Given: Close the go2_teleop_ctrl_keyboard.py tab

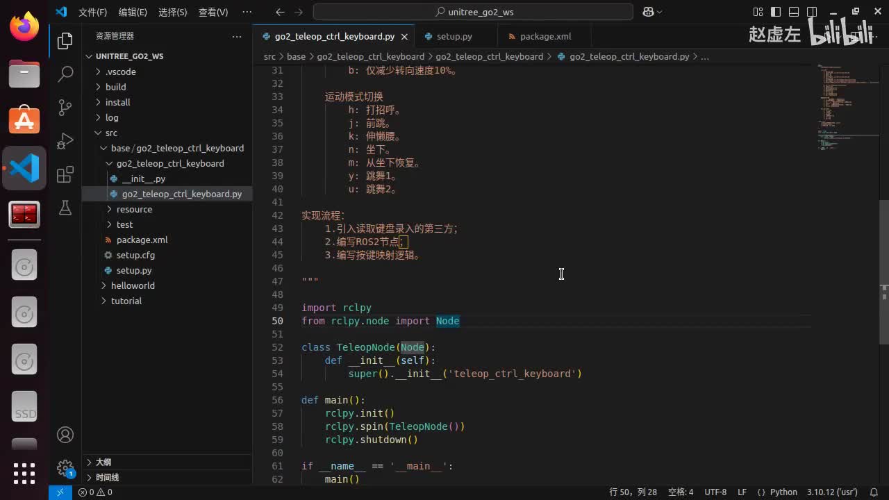Looking at the screenshot, I should (x=405, y=36).
